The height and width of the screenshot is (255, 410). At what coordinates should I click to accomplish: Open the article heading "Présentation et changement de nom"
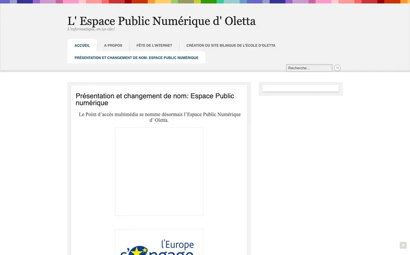[154, 96]
